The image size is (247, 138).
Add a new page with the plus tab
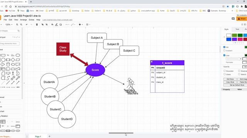(x=49, y=136)
